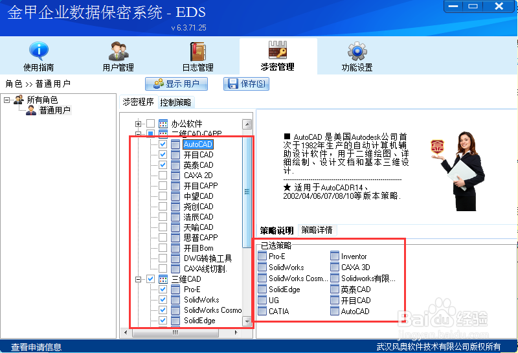518x353 pixels.
Task: Open the 策略详情 tab
Action: tap(317, 230)
